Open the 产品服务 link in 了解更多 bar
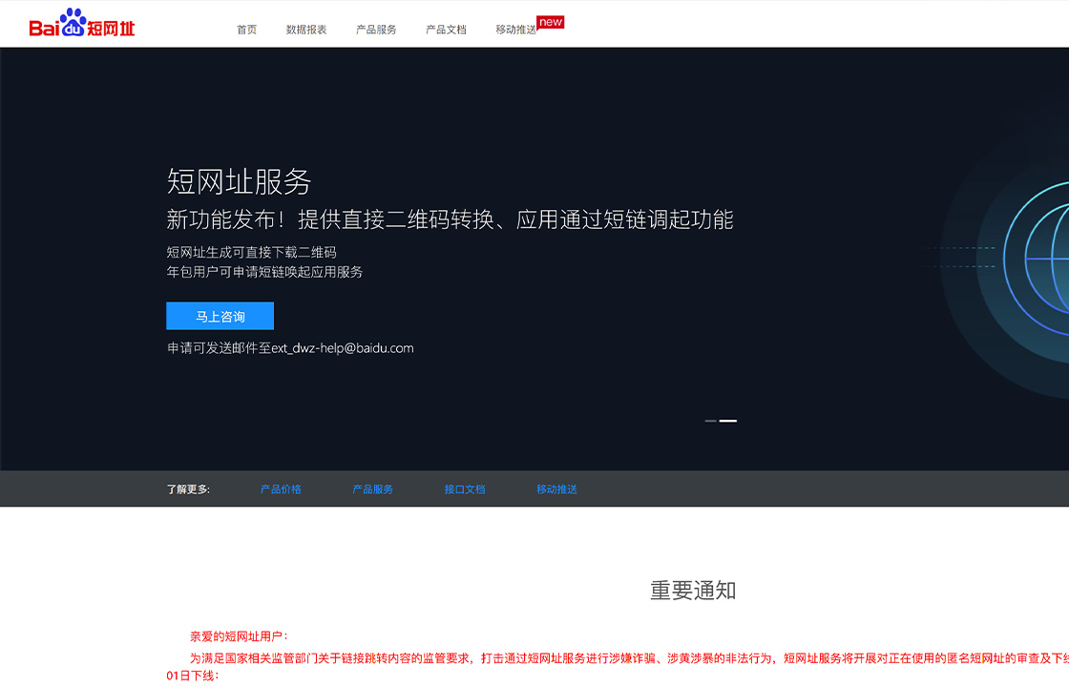Screen dimensions: 1069x687 [x=372, y=489]
